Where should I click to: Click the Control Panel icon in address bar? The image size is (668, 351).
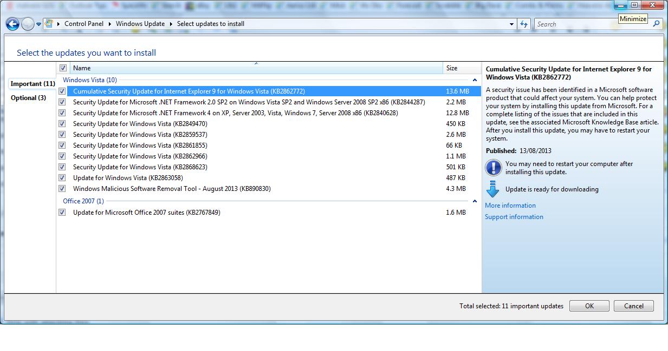point(49,24)
